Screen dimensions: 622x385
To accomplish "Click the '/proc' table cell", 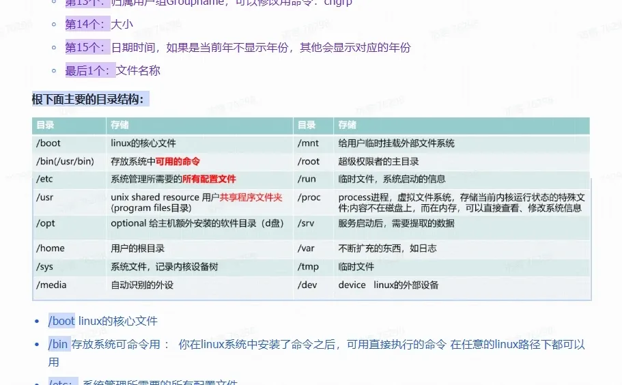I will coord(313,203).
